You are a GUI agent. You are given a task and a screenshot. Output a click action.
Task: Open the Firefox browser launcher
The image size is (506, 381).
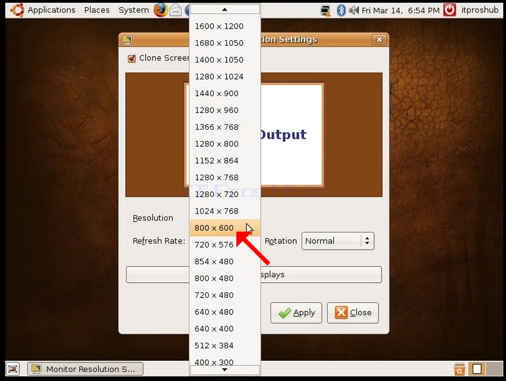point(160,10)
